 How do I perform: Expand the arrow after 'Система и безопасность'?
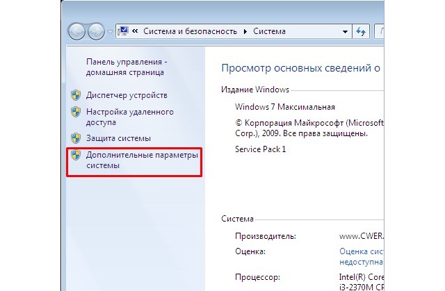[245, 31]
